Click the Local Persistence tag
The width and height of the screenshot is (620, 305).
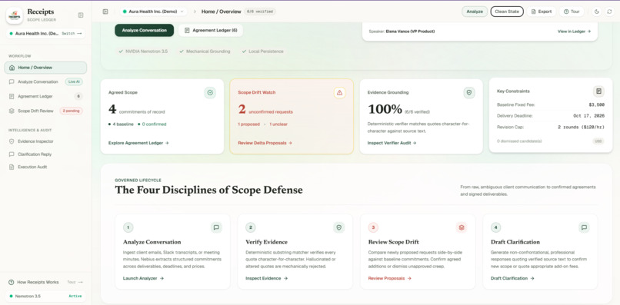coord(262,51)
